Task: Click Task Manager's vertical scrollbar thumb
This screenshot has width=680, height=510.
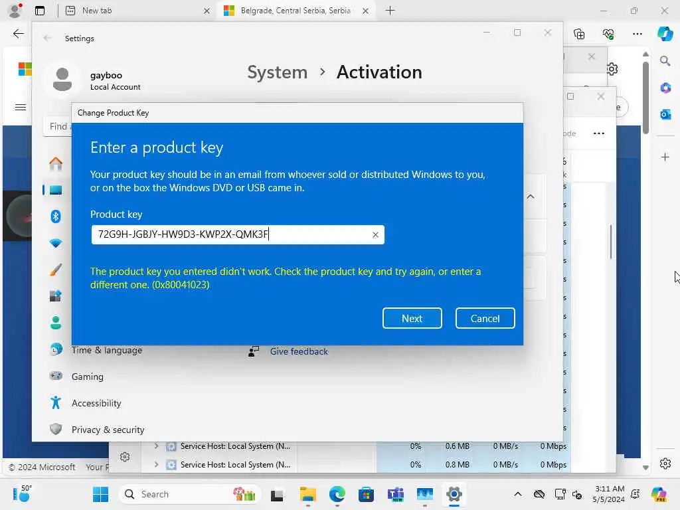Action: pyautogui.click(x=611, y=242)
